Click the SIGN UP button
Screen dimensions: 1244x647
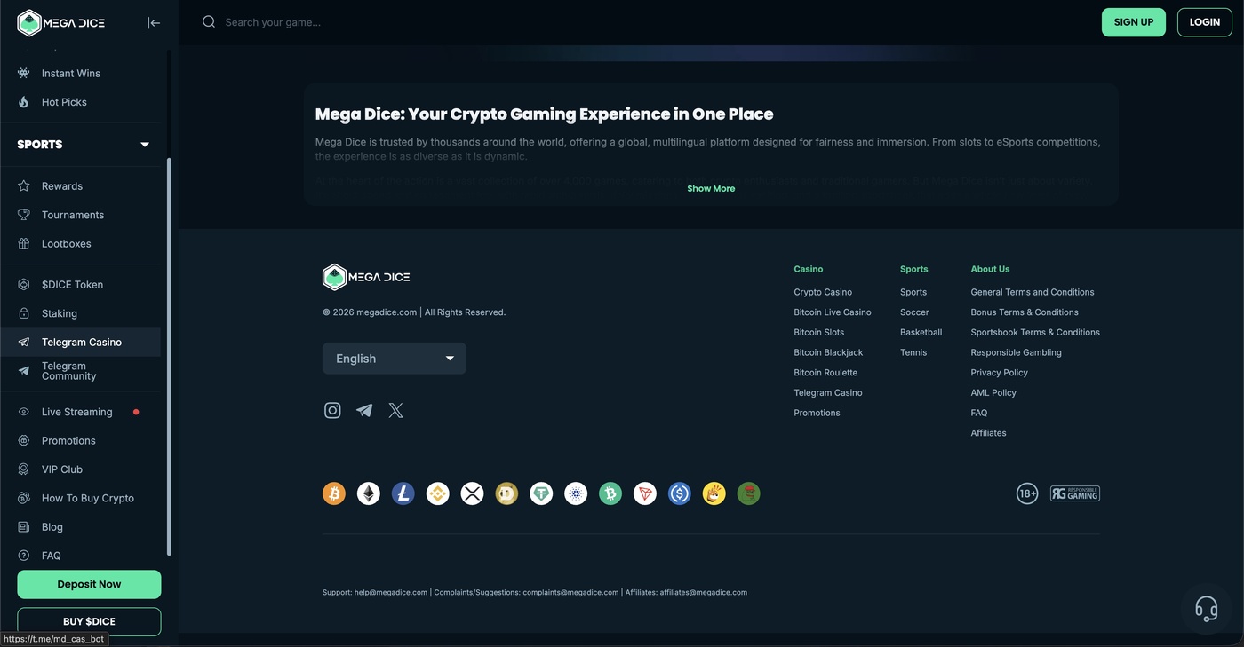coord(1134,22)
